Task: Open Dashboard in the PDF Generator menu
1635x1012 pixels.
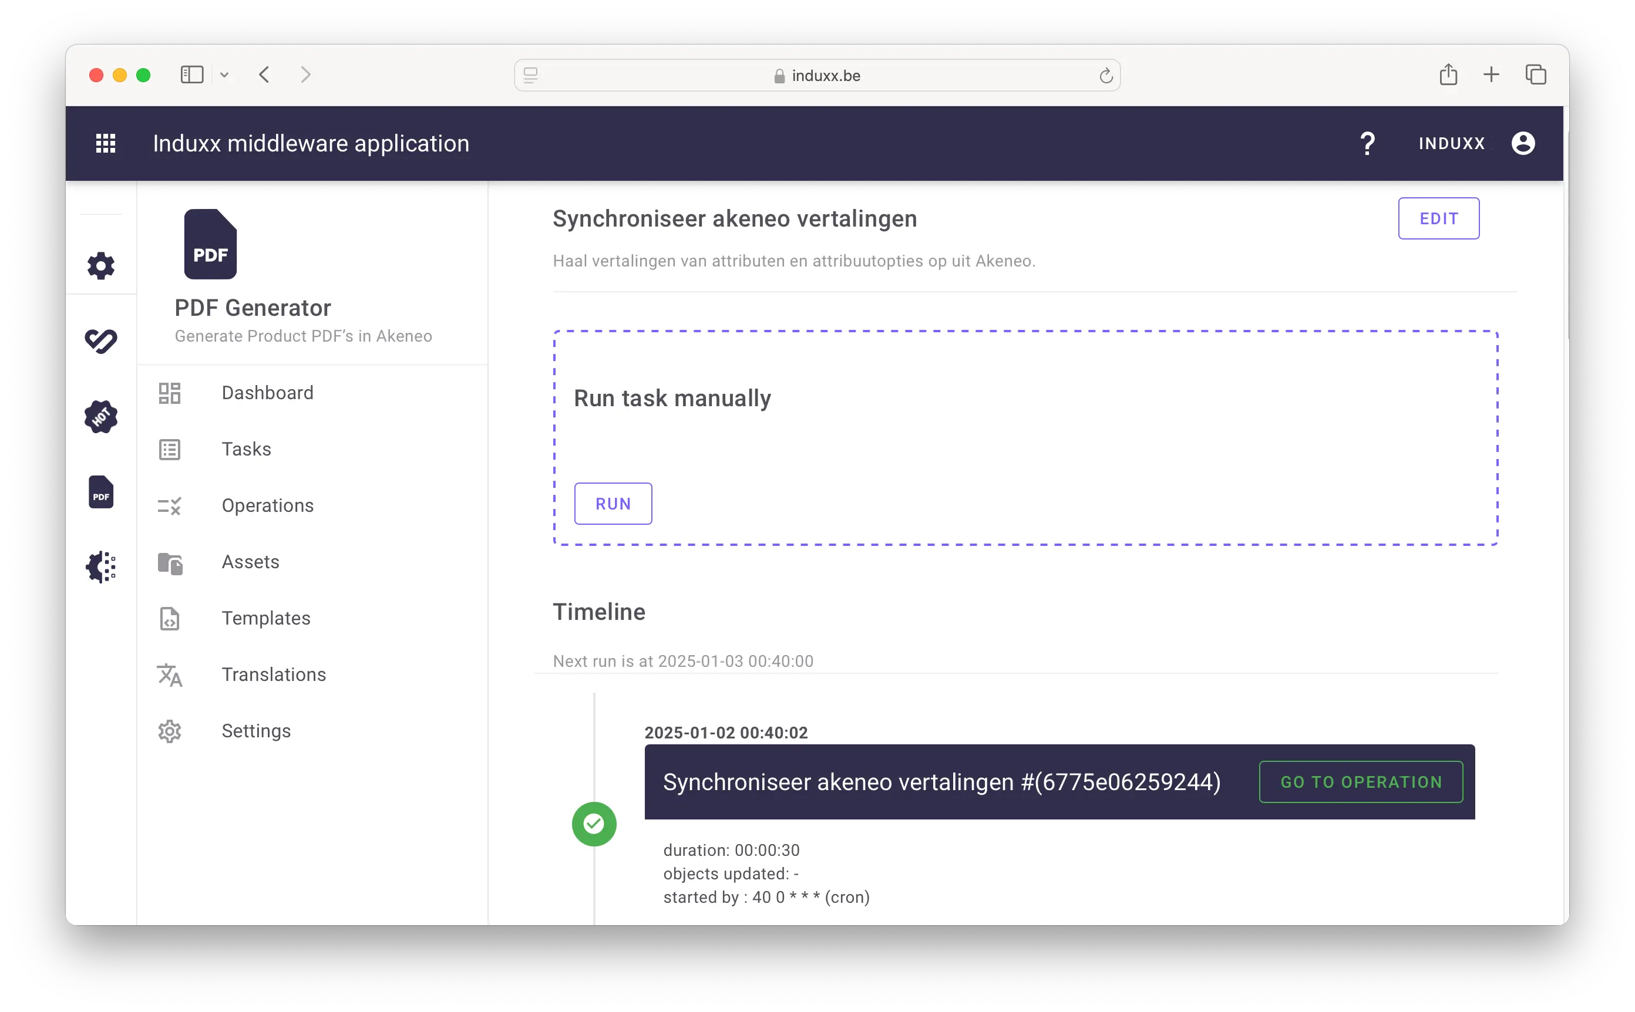Action: coord(267,393)
